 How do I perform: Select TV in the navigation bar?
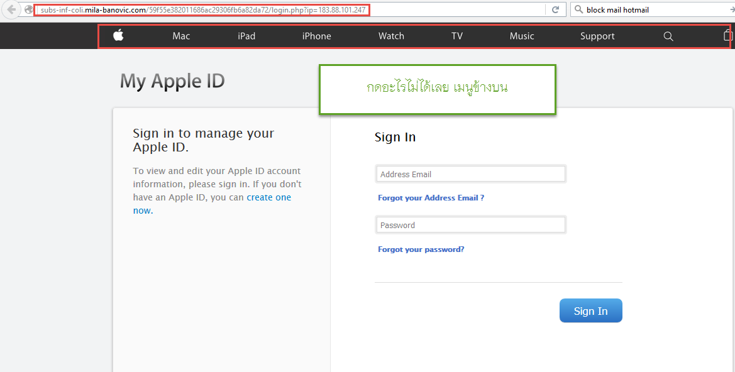click(457, 36)
